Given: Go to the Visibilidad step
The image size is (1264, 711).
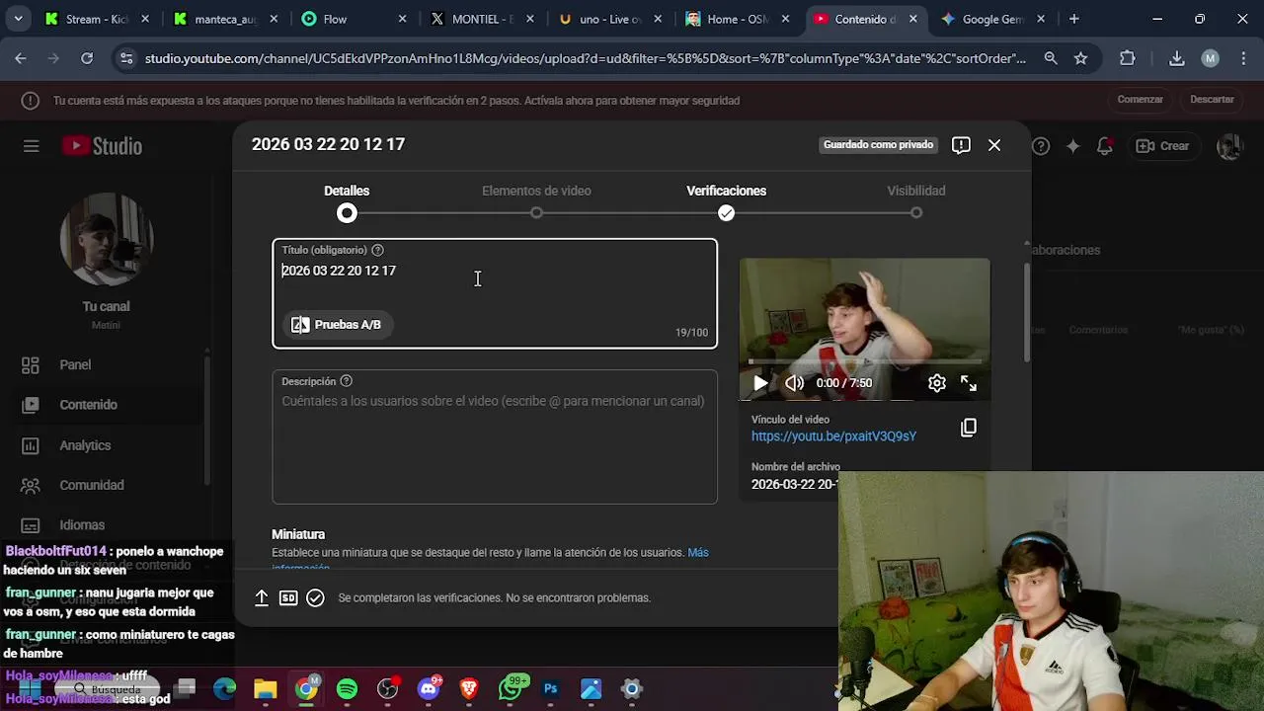Looking at the screenshot, I should pos(916,201).
